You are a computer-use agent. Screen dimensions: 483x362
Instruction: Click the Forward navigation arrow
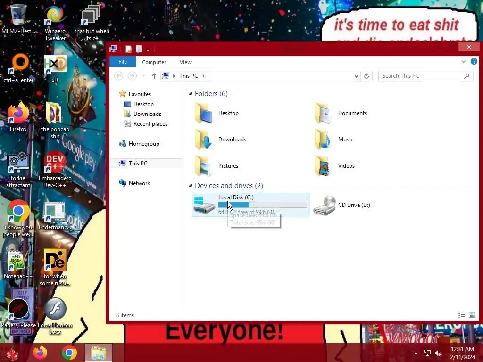click(x=132, y=76)
